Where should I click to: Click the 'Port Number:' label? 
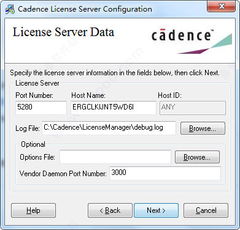(34, 95)
